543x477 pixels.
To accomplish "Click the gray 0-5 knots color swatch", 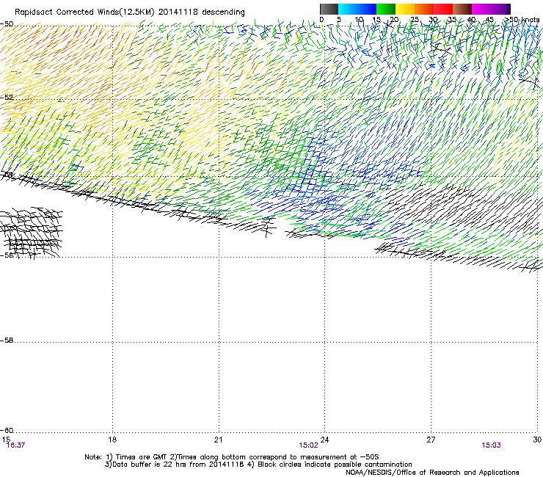I will click(x=329, y=9).
